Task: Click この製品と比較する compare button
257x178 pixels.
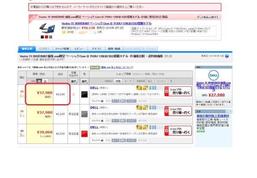Action: tap(207, 17)
